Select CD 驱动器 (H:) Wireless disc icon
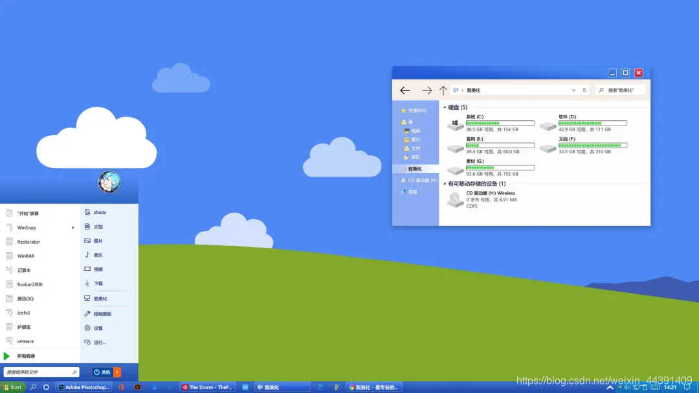This screenshot has height=393, width=699. tap(455, 199)
